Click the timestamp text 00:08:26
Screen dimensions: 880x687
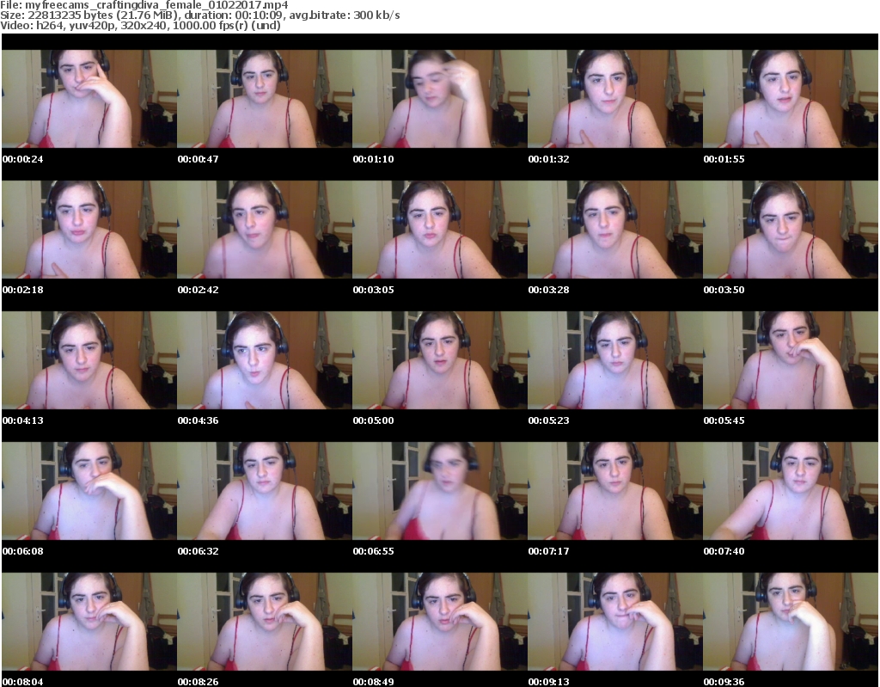pos(198,681)
